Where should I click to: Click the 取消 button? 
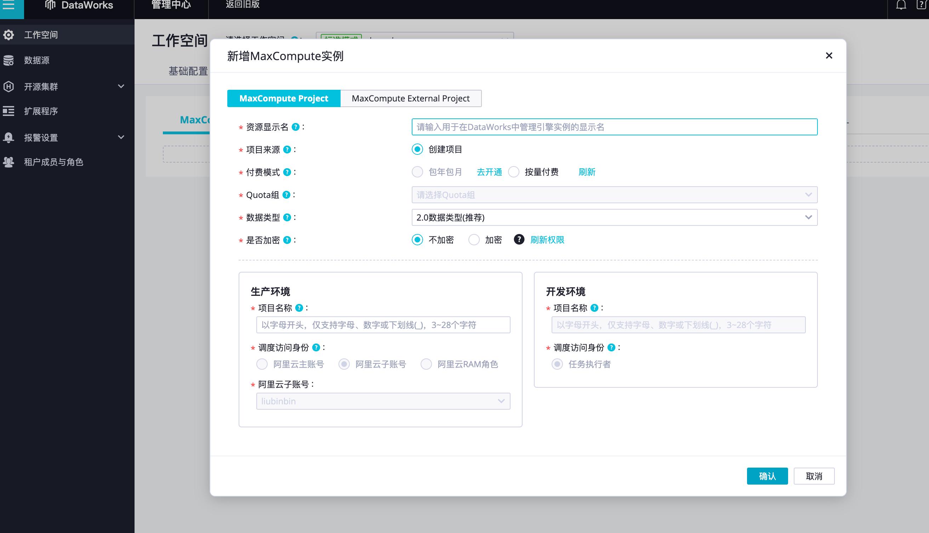pyautogui.click(x=814, y=476)
